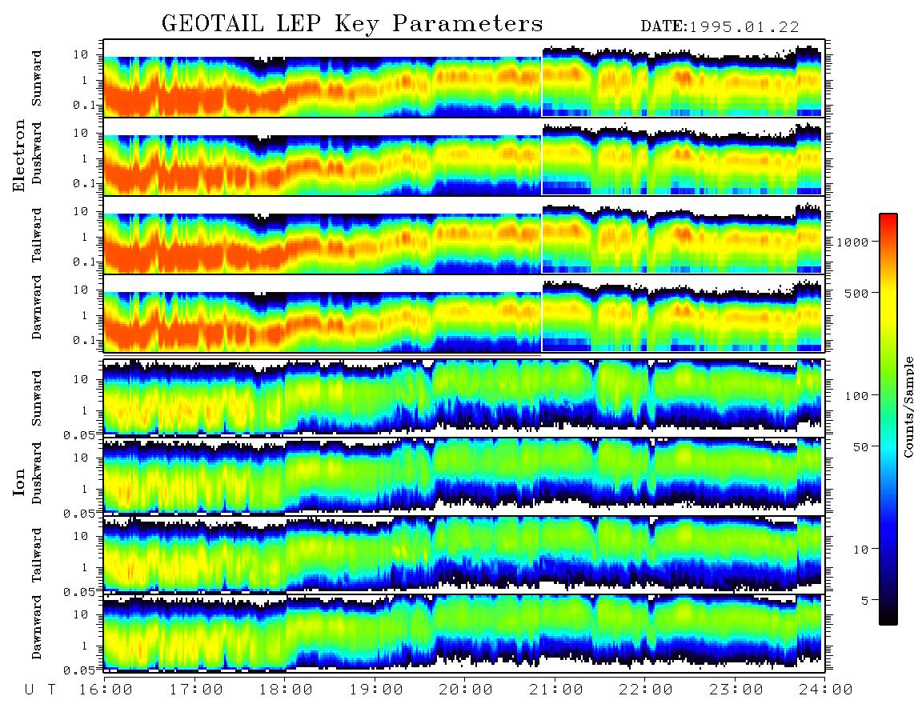Select the "Electron" group axis label
The image size is (914, 704).
click(x=19, y=156)
